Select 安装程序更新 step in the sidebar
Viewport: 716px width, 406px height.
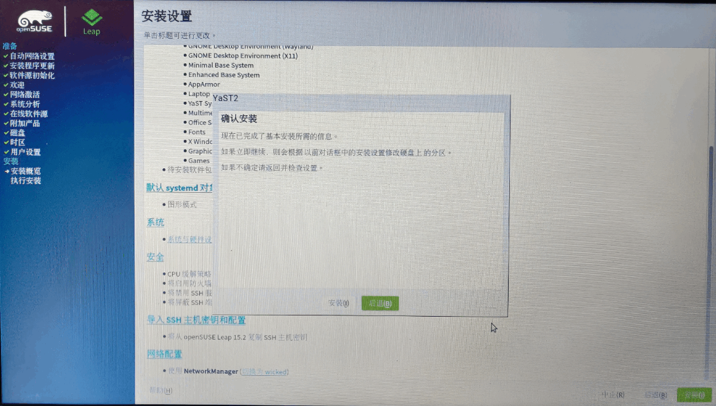coord(32,66)
